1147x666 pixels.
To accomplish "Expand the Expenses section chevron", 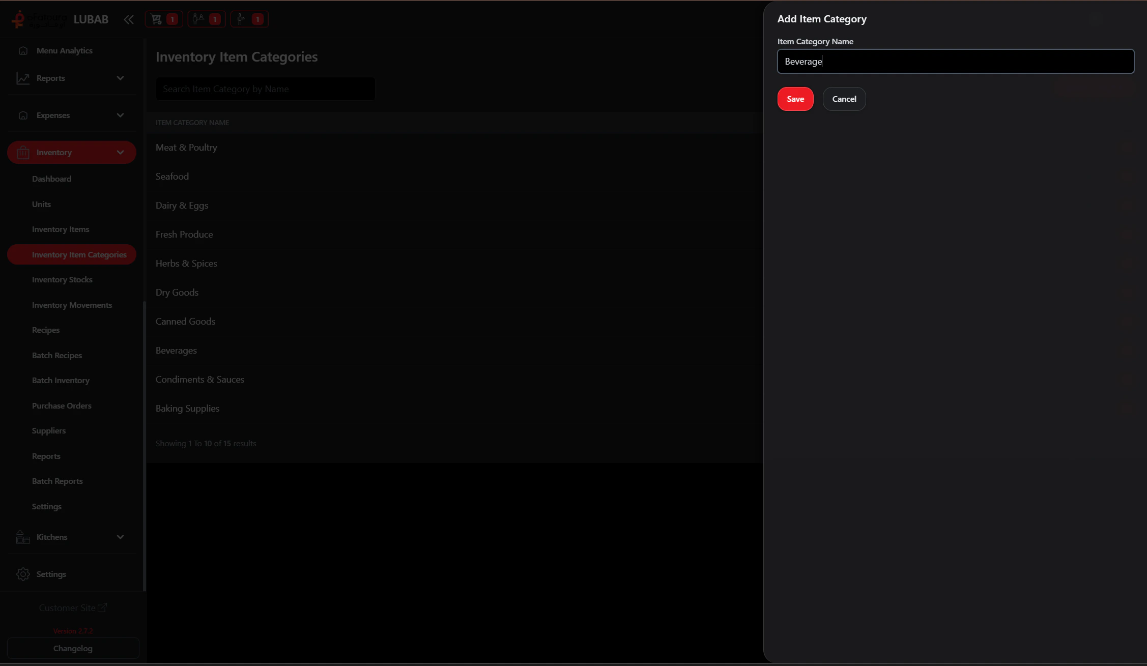I will pos(120,115).
